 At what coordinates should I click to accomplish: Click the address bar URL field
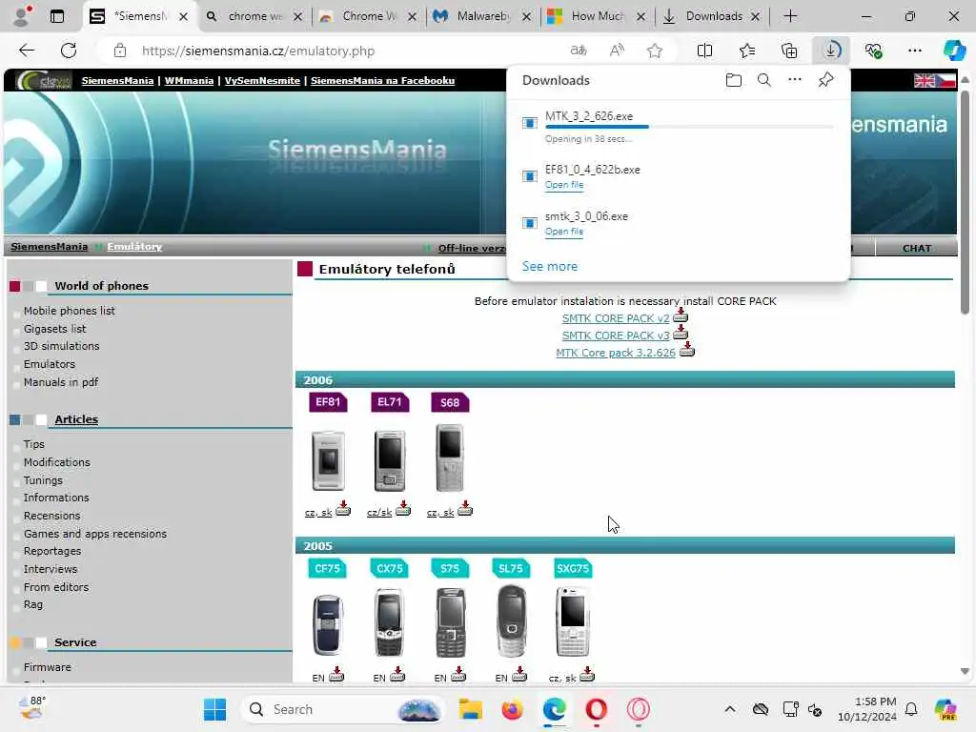(x=349, y=51)
